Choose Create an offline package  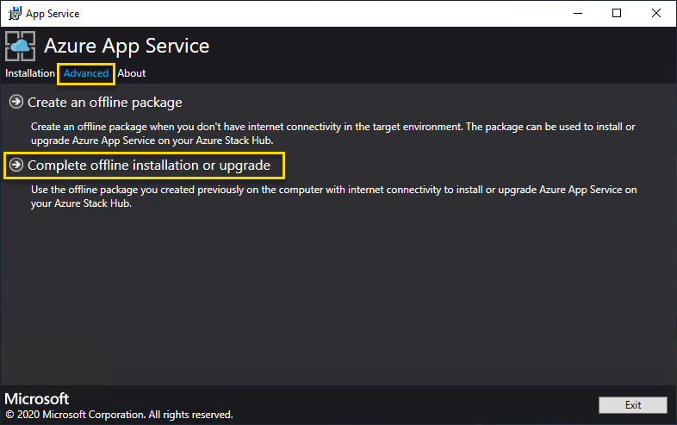click(104, 103)
